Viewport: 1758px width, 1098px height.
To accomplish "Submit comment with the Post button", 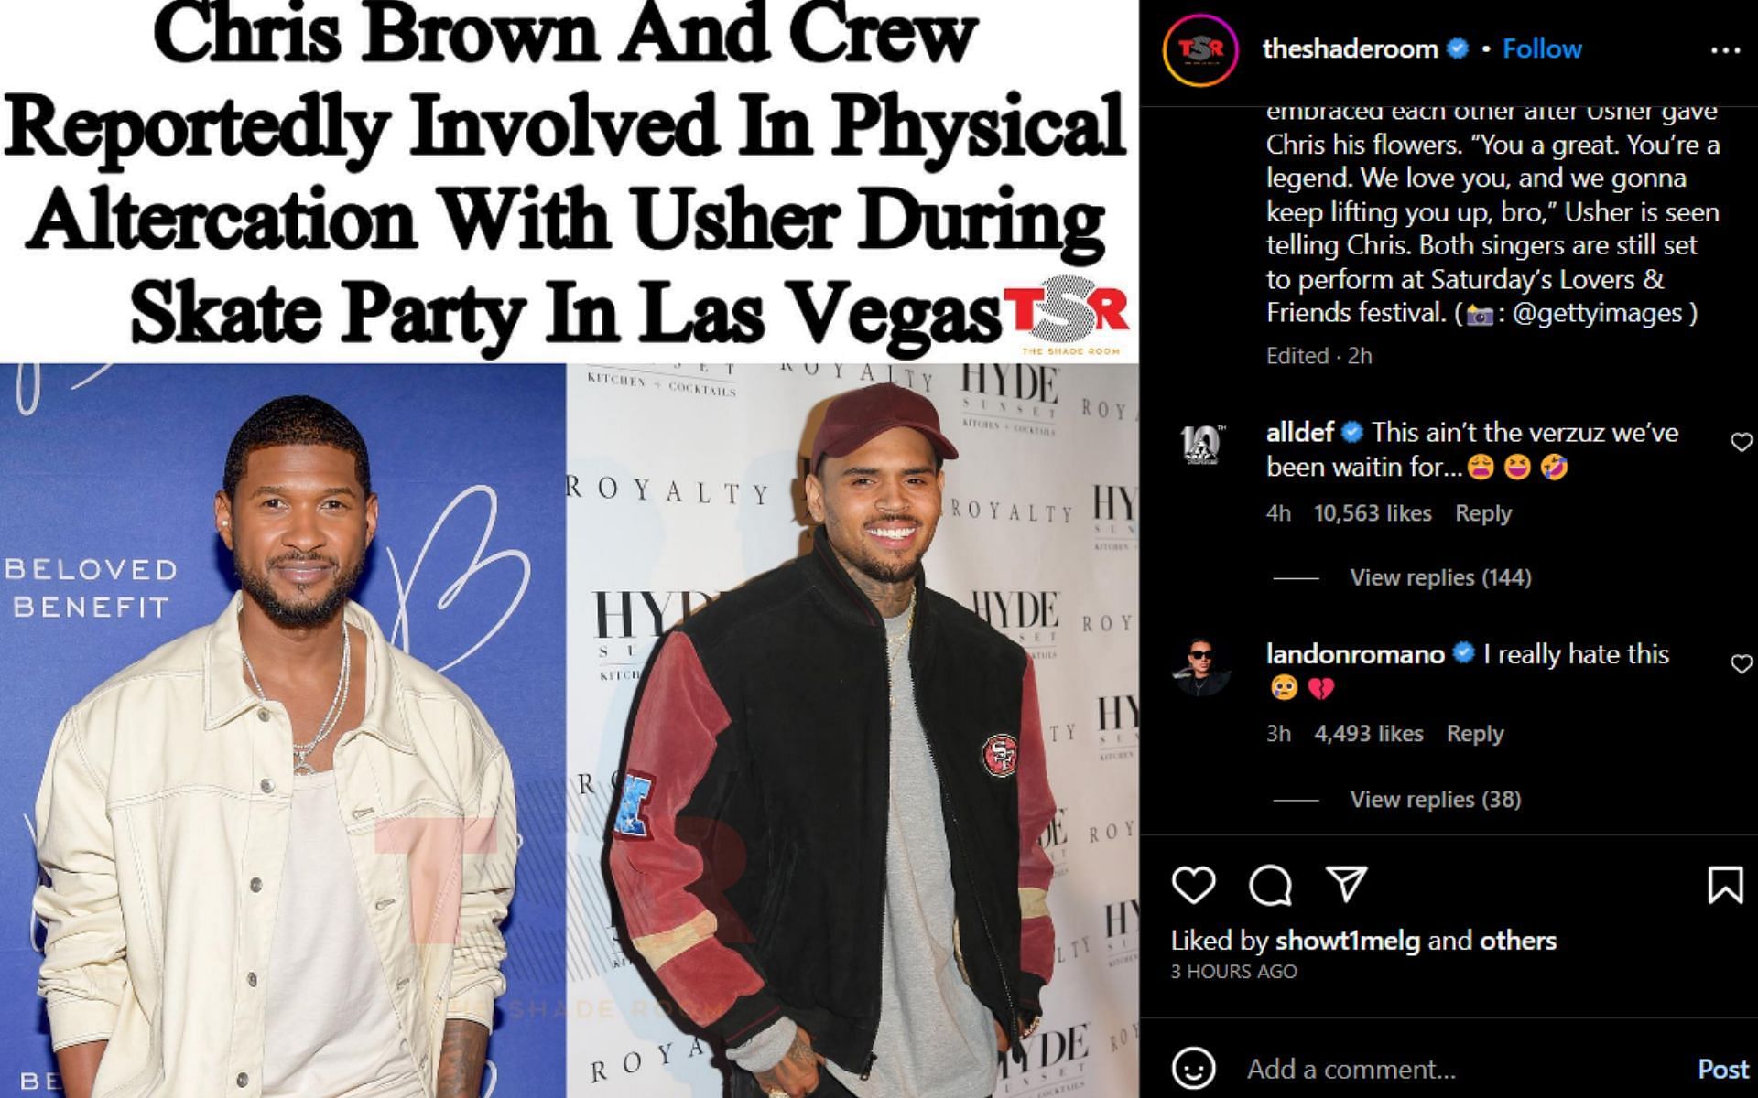I will [x=1722, y=1069].
